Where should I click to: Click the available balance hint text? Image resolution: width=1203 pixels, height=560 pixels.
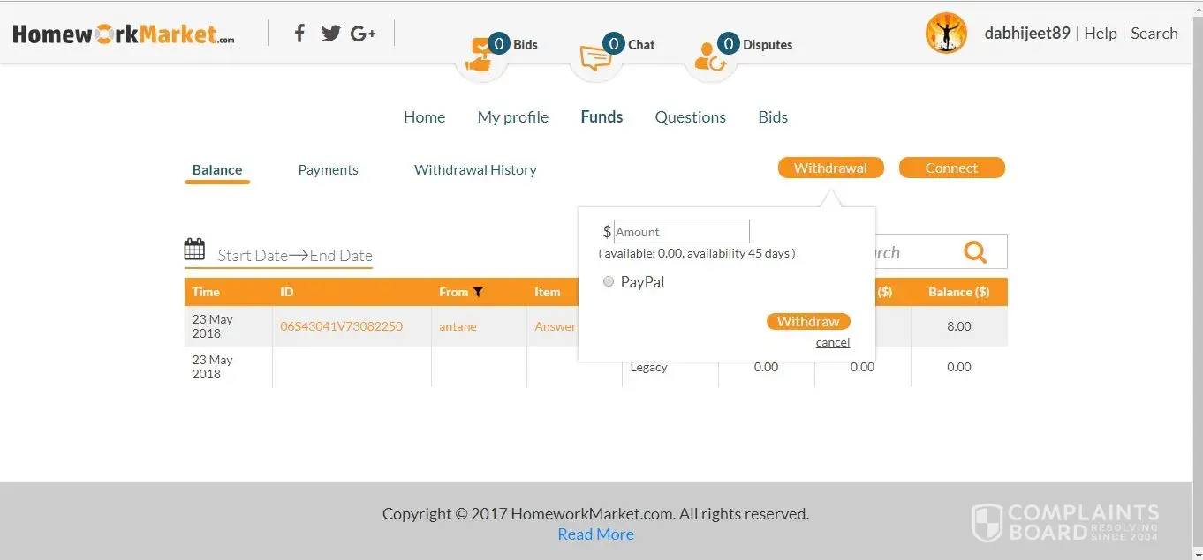click(697, 253)
